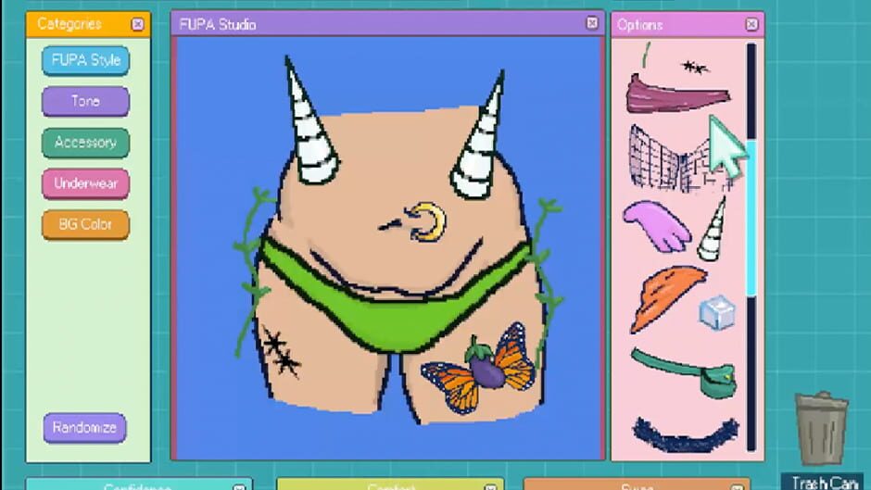
Task: Switch to the Accessory category
Action: tap(85, 143)
